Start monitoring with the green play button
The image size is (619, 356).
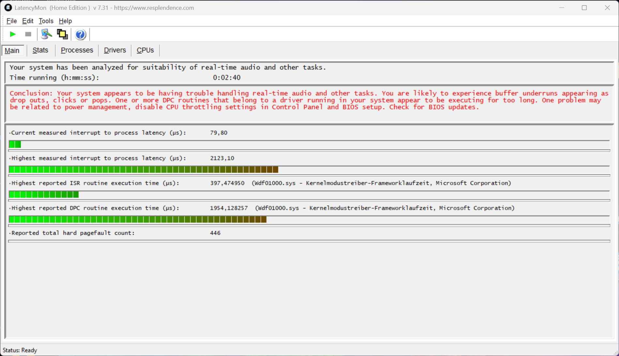pyautogui.click(x=13, y=34)
